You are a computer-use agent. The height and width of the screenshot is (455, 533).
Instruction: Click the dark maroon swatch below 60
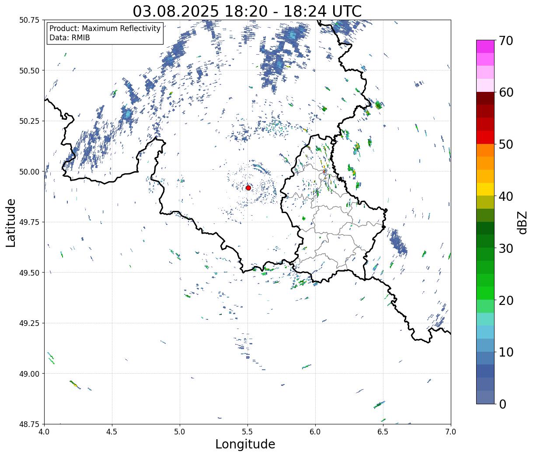tap(485, 98)
